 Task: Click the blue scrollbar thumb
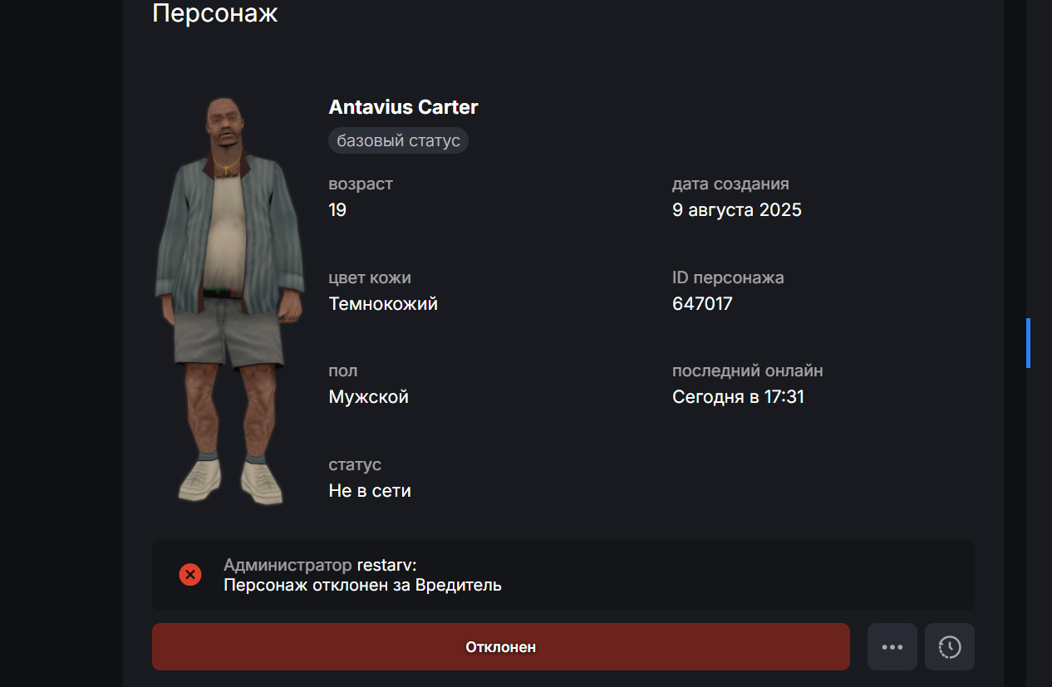click(x=1028, y=342)
